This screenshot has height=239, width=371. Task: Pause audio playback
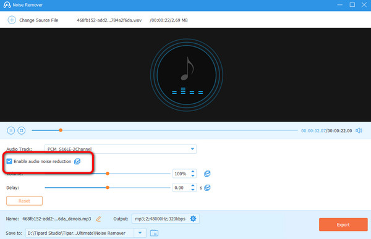[x=11, y=130]
